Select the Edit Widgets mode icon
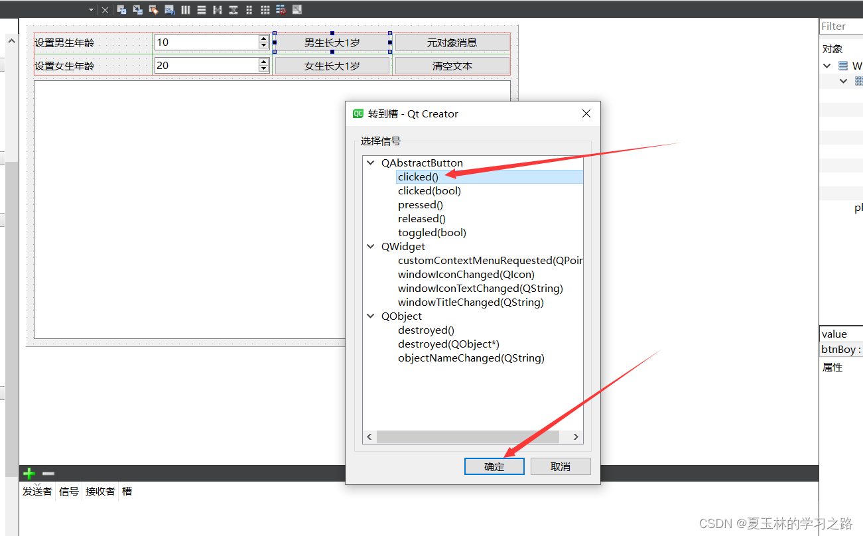This screenshot has width=863, height=536. click(x=121, y=9)
